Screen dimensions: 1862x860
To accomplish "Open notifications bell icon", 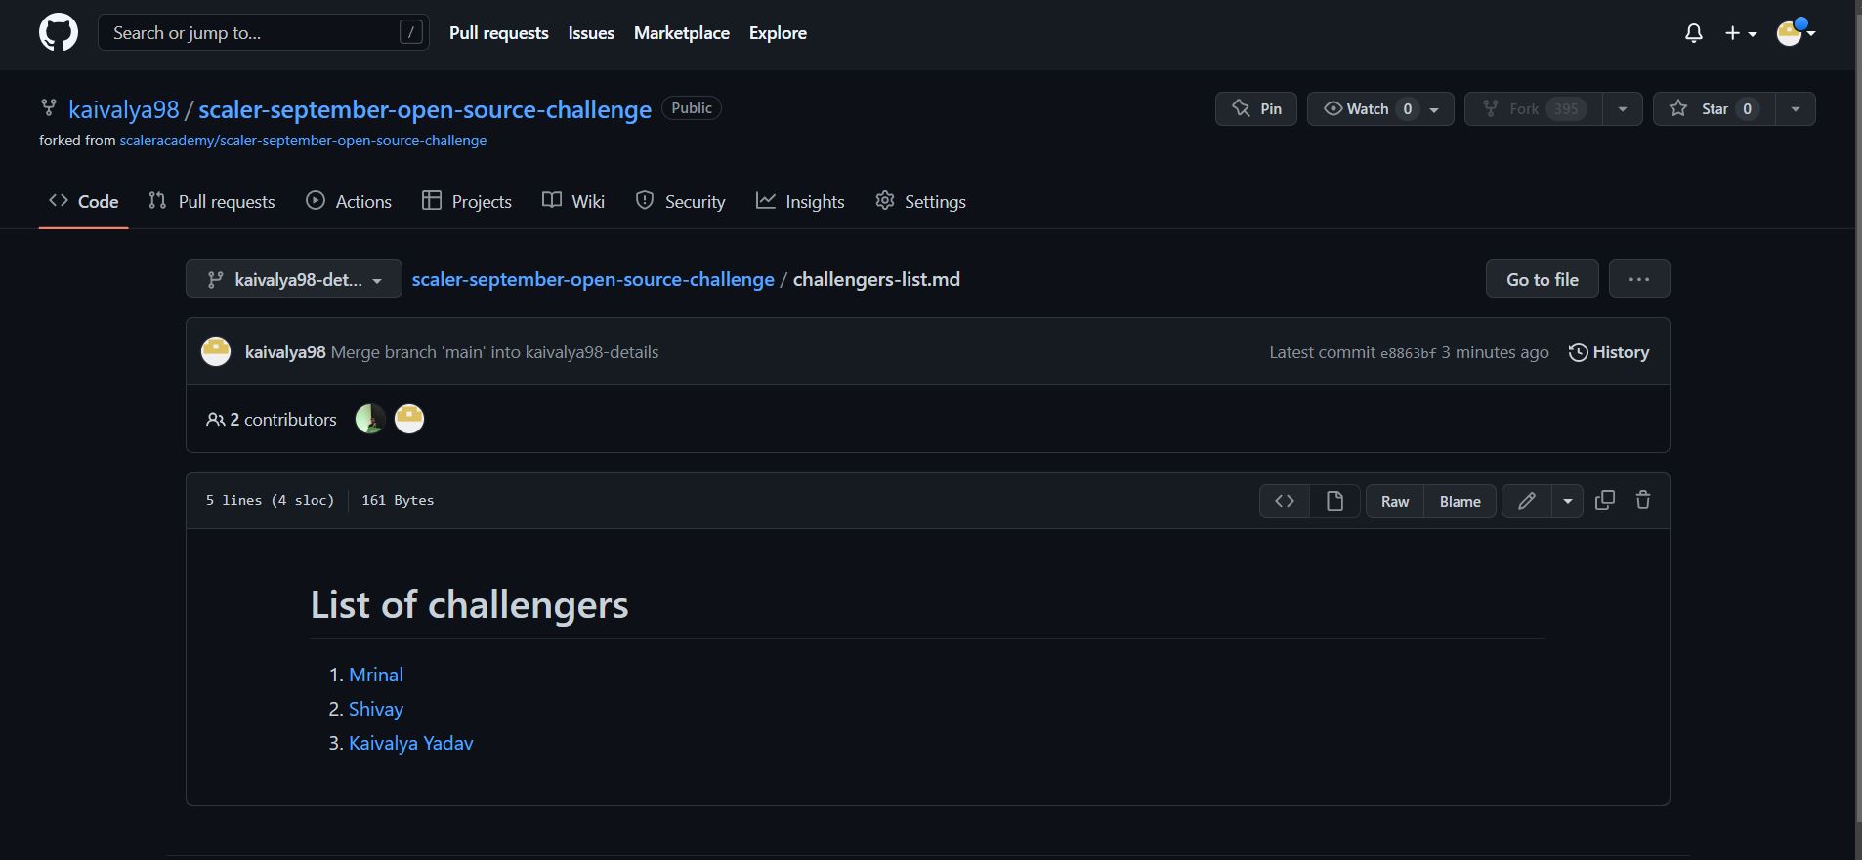I will (x=1694, y=32).
